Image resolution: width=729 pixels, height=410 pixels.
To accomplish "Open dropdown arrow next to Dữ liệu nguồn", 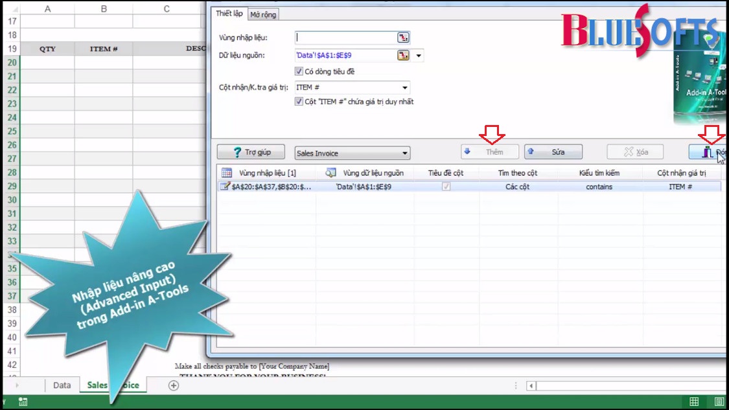I will coord(419,56).
